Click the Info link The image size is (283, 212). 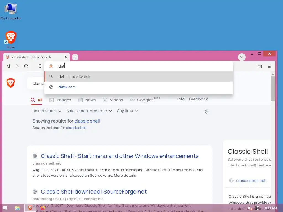(x=181, y=99)
